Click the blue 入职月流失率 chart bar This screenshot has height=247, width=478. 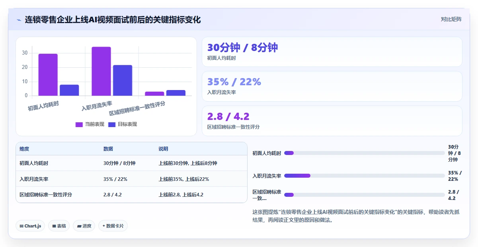123,80
